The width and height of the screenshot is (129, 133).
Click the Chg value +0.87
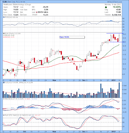[x=119, y=10]
